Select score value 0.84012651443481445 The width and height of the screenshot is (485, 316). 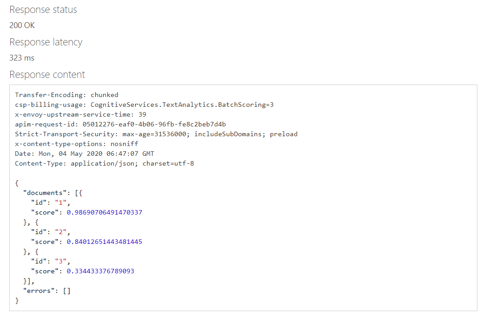coord(104,242)
